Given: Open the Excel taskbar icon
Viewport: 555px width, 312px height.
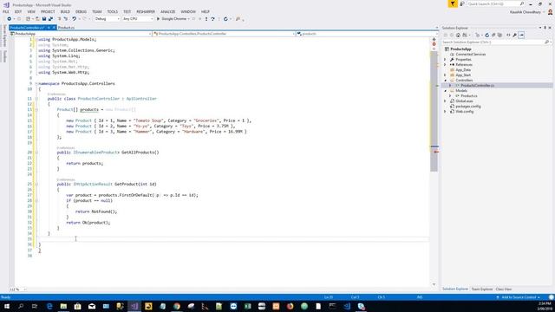Looking at the screenshot, I should click(247, 306).
